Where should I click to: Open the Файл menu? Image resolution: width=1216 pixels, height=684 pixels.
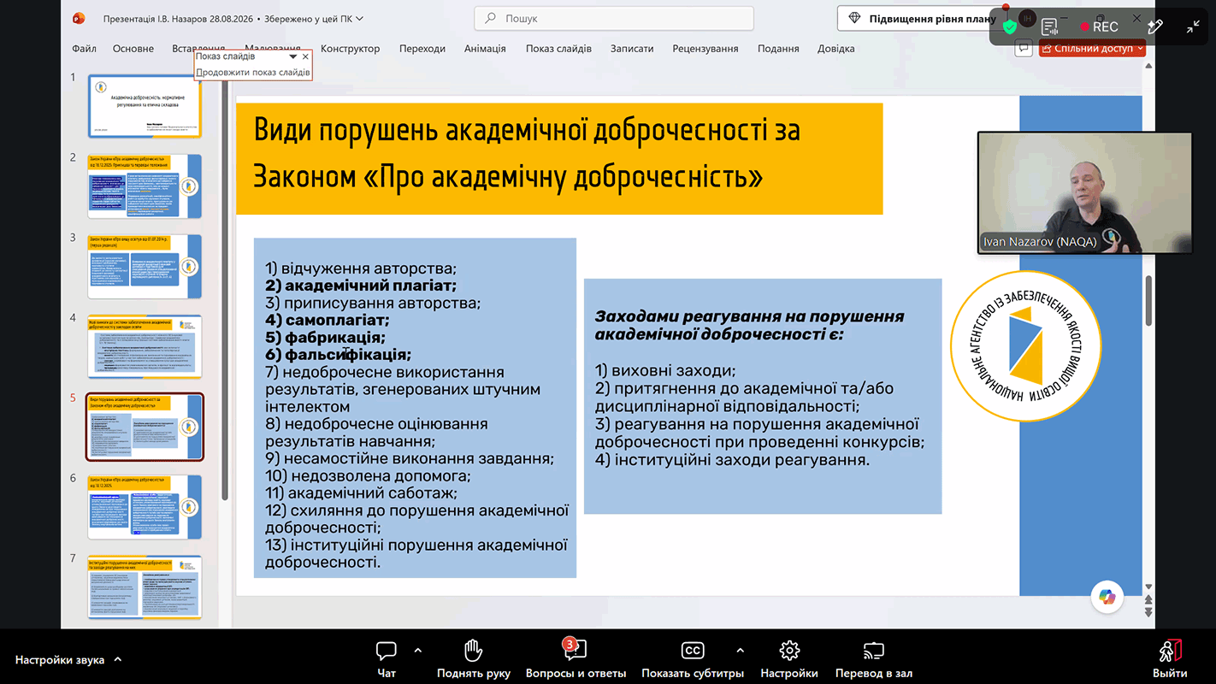pyautogui.click(x=84, y=49)
